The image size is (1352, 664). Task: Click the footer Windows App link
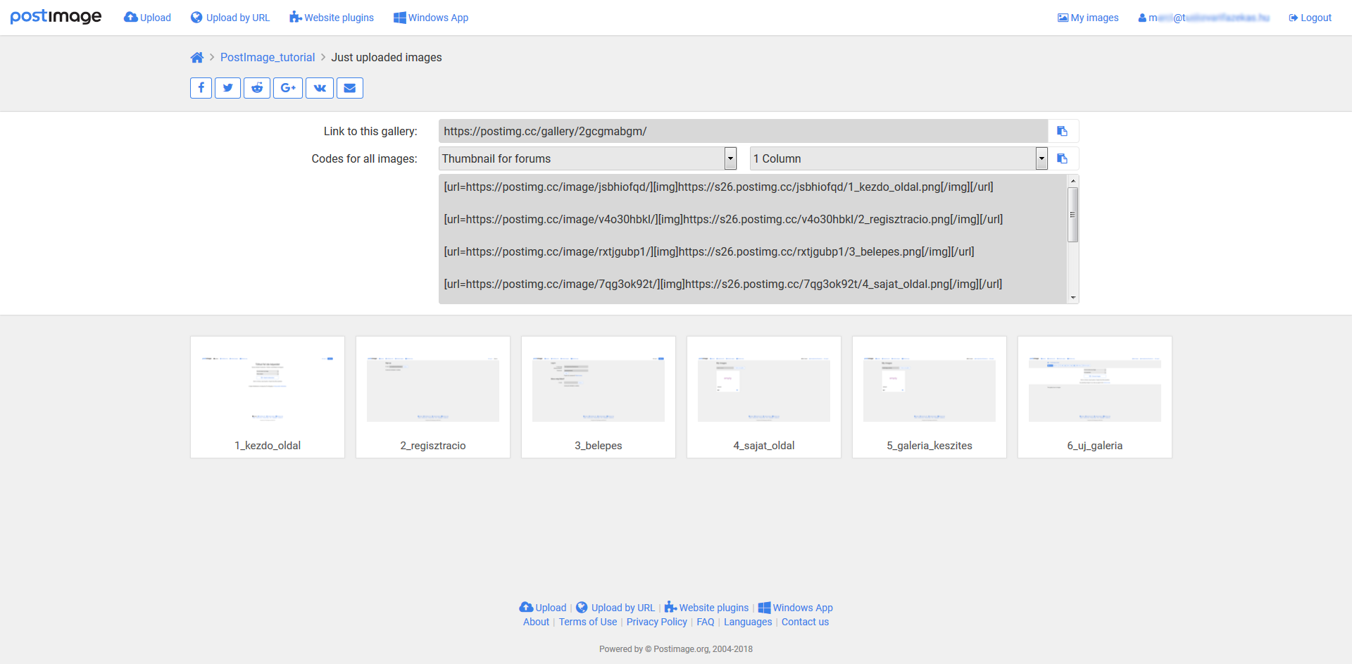pos(795,608)
